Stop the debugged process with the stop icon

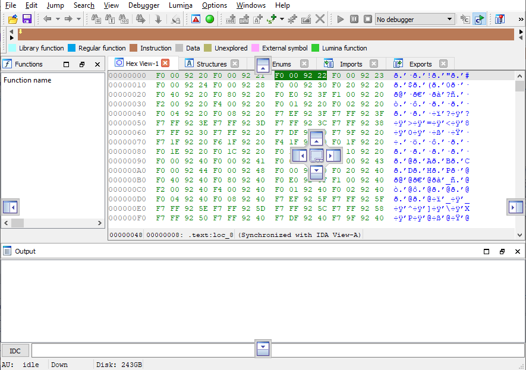367,18
